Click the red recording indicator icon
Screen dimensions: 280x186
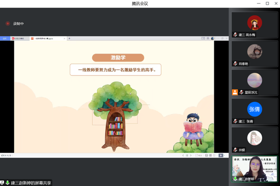(x=8, y=23)
